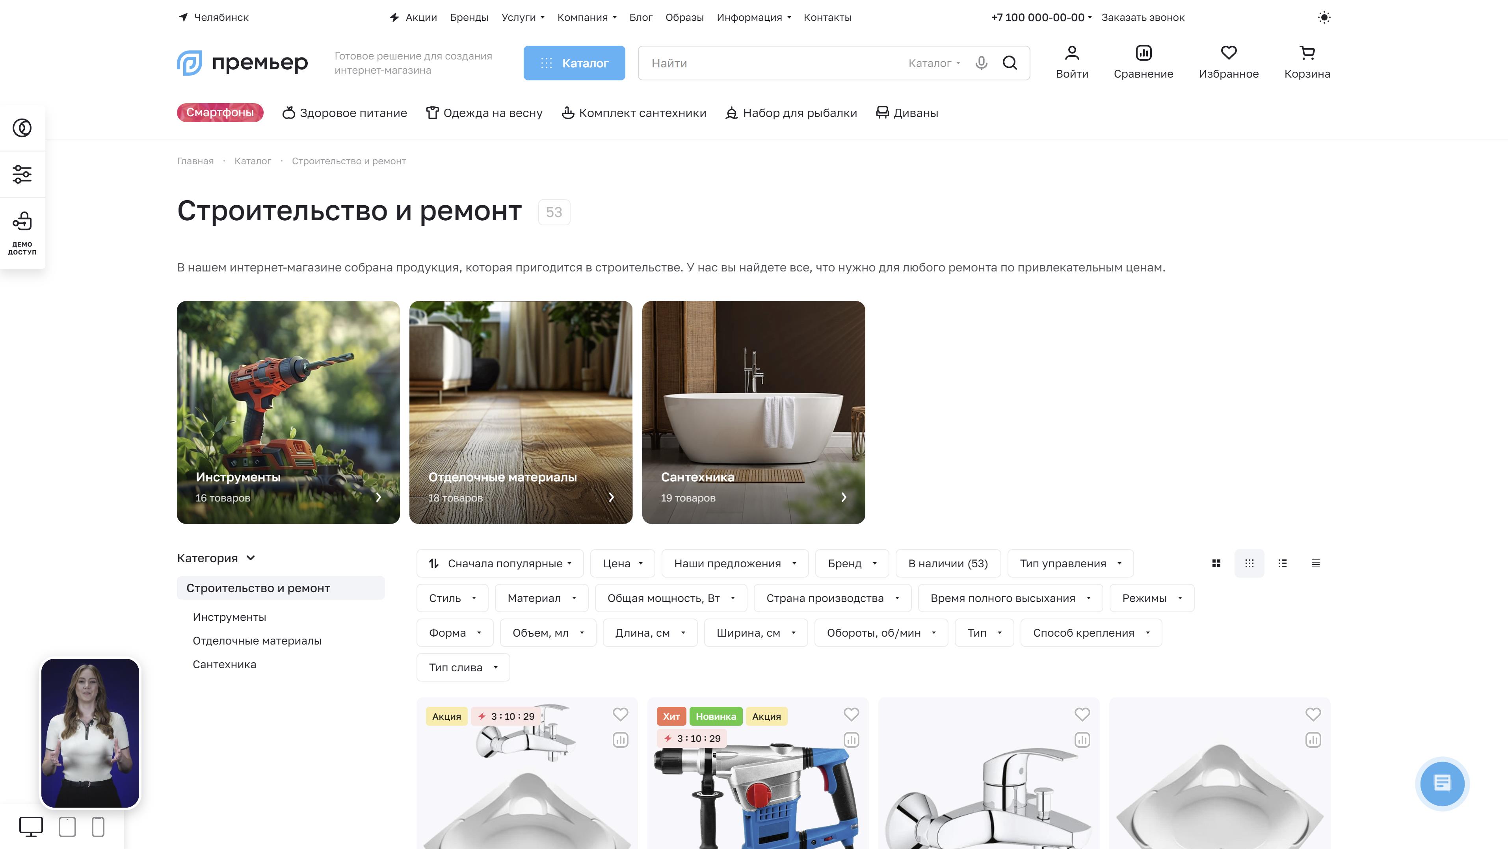
Task: Click the Челябинск location selector
Action: (x=214, y=18)
